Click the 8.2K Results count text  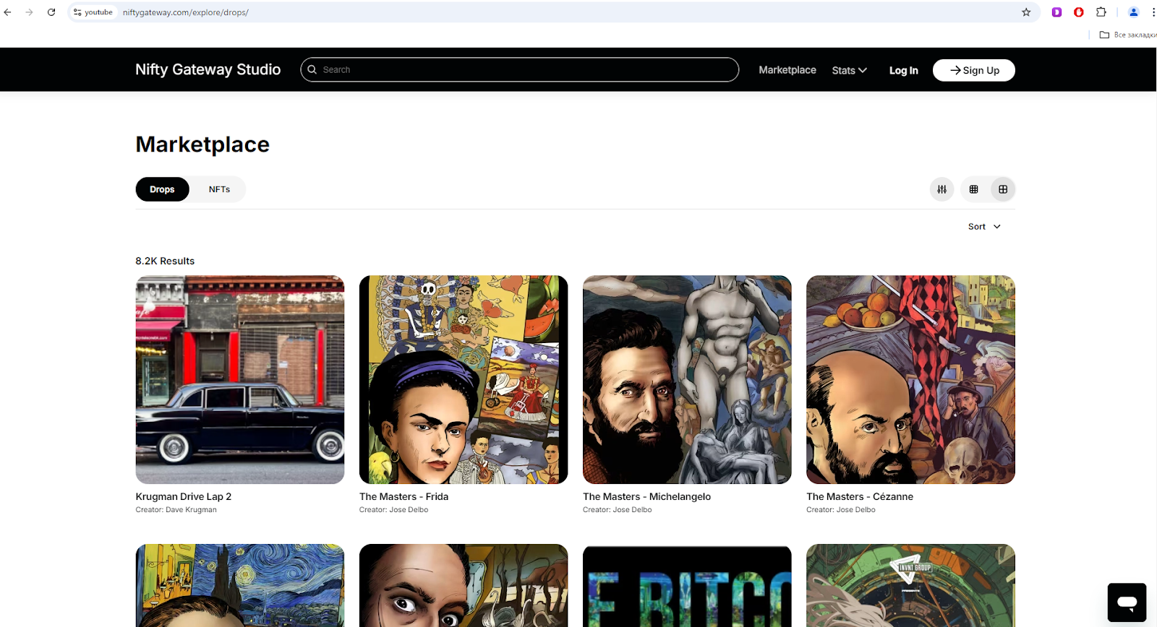(x=165, y=261)
